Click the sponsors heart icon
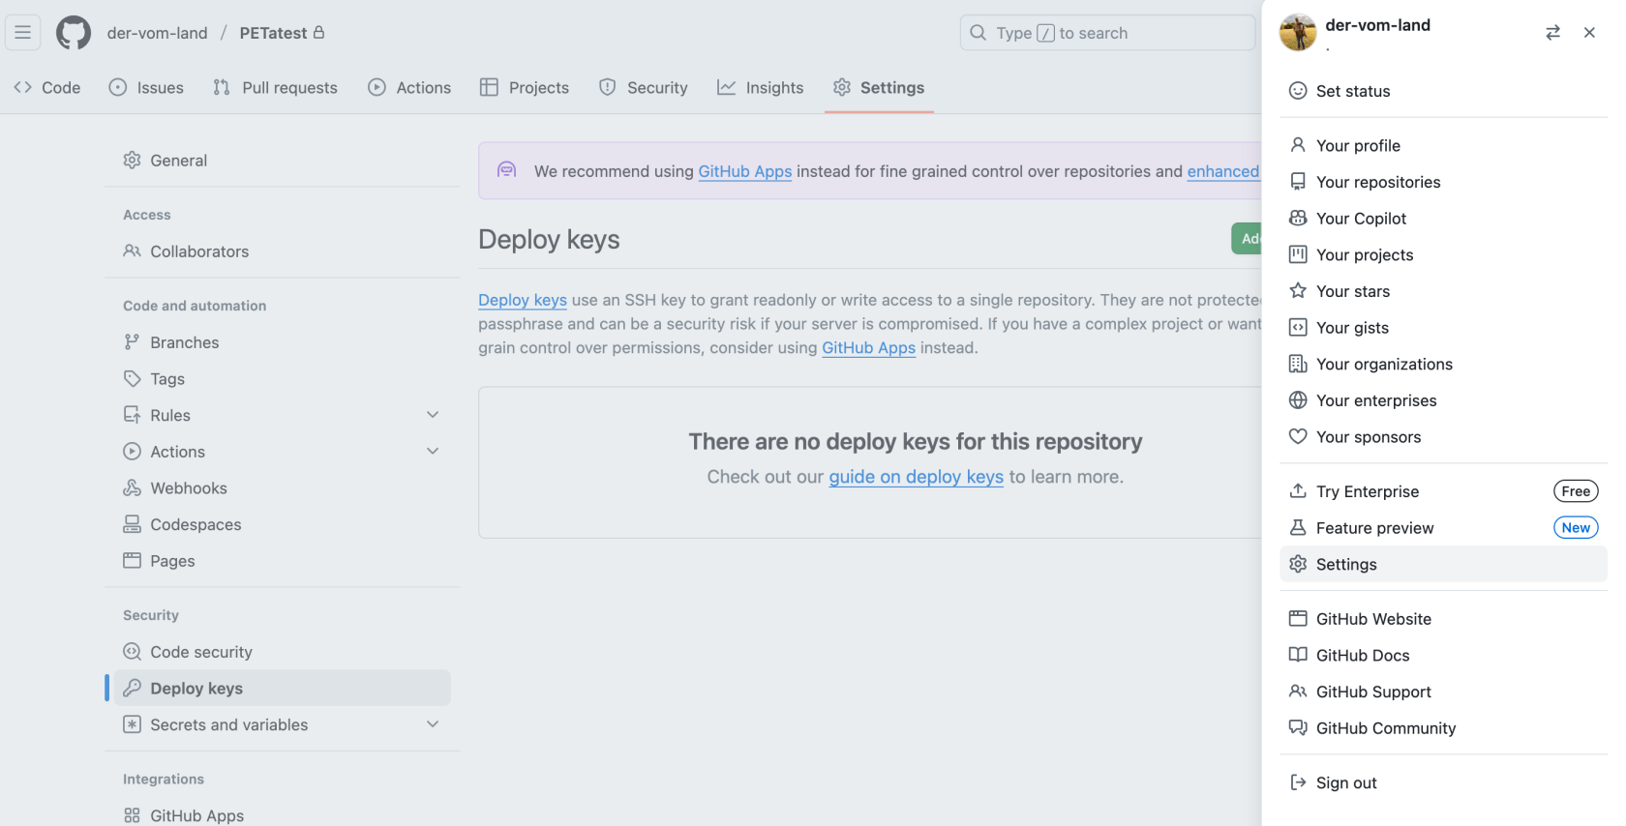 pos(1298,437)
